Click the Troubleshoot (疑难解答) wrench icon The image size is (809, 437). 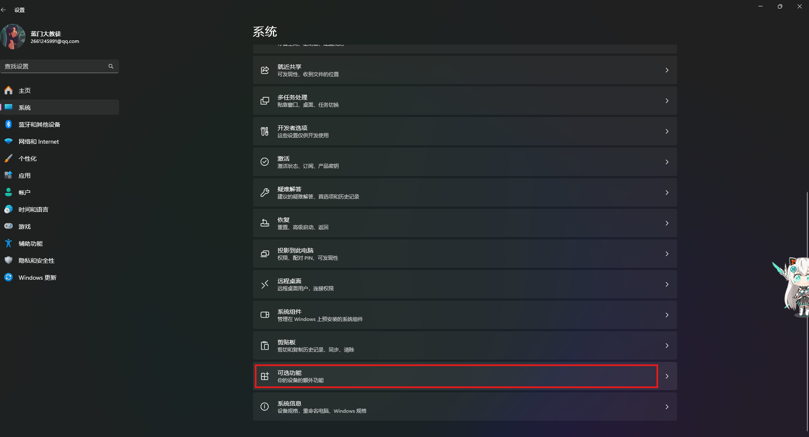pyautogui.click(x=264, y=193)
